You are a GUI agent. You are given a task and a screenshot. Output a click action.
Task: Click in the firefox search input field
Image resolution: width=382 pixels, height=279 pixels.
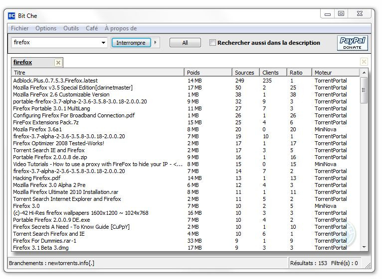tap(55, 43)
